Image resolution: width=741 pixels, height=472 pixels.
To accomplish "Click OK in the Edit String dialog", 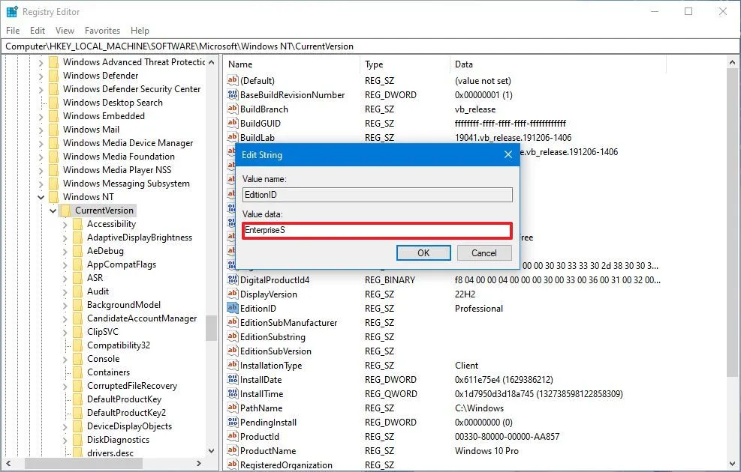I will (x=423, y=253).
